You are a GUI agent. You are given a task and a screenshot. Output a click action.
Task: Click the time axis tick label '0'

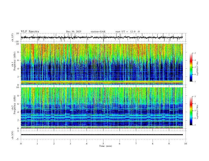[21, 144]
